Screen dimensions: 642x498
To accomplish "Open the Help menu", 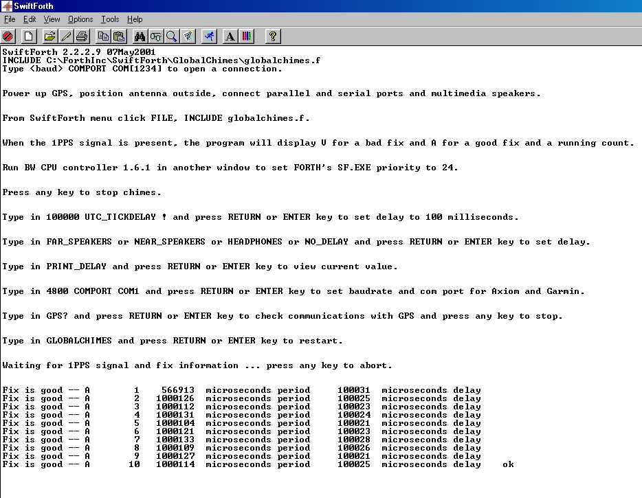I will [x=135, y=19].
